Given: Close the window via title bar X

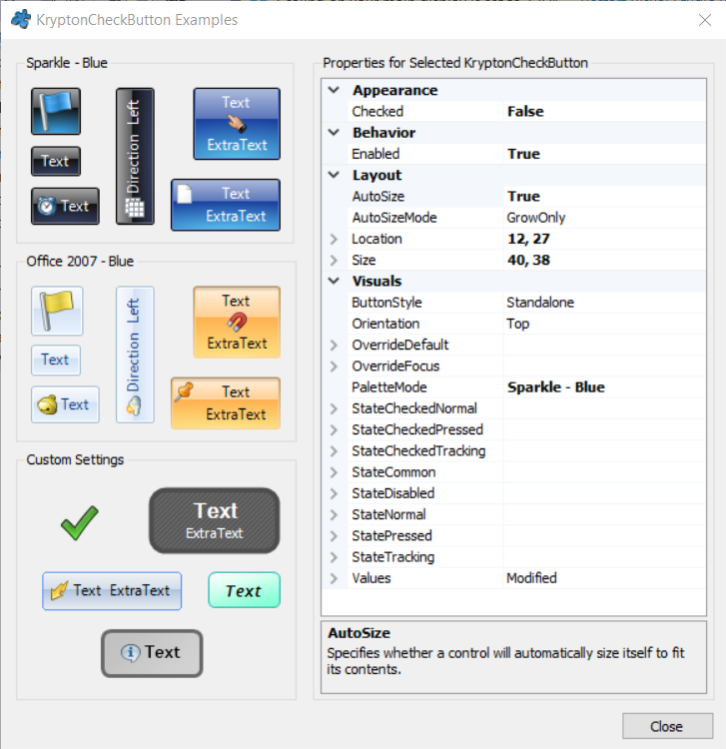Looking at the screenshot, I should (705, 20).
